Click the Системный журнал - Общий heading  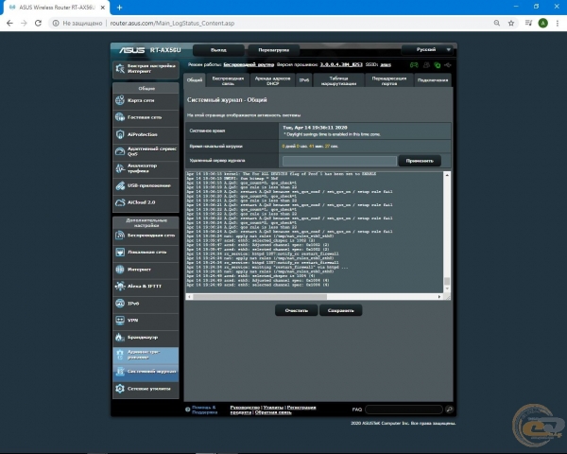(227, 100)
